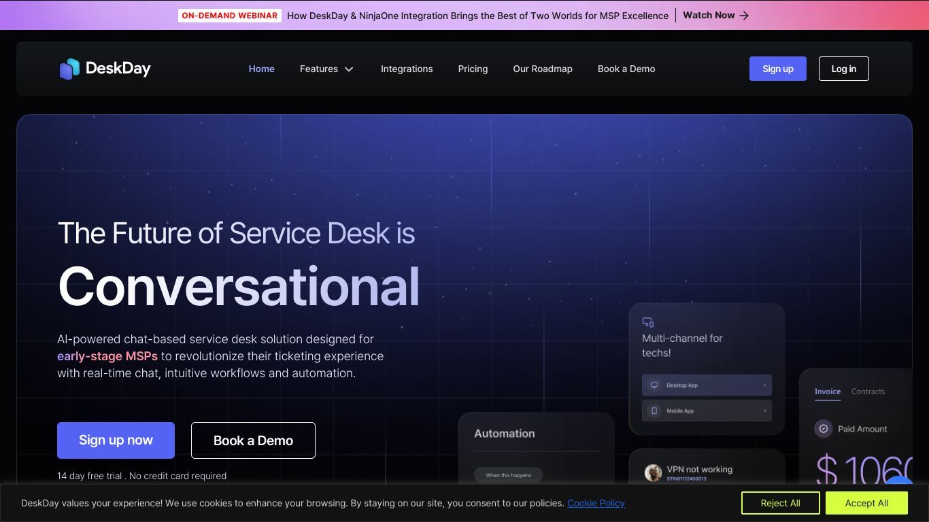Screen dimensions: 929x522
Task: Open the Integrations page
Action: pos(407,69)
